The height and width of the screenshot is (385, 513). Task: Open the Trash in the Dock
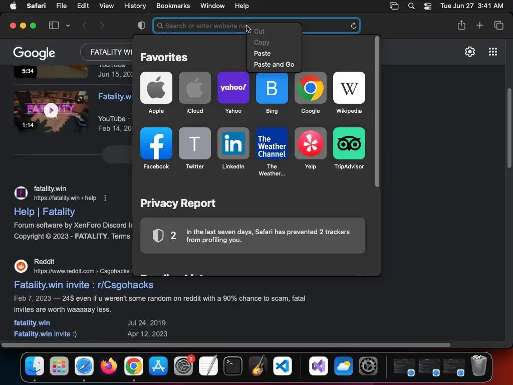tap(478, 365)
